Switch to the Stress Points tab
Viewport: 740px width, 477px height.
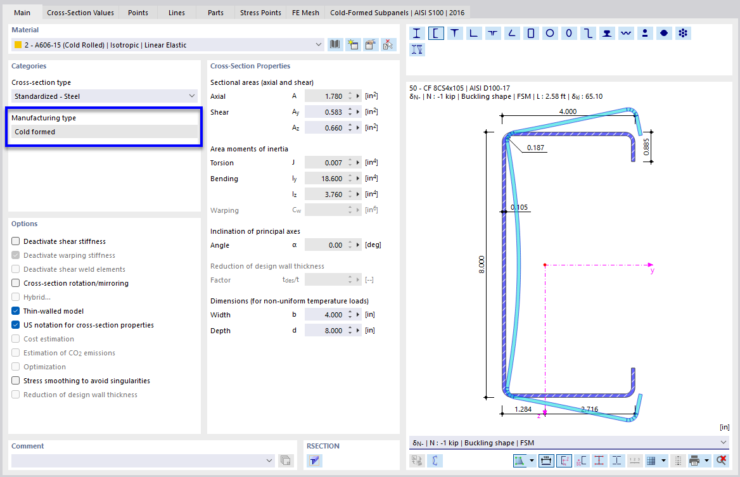tap(260, 13)
